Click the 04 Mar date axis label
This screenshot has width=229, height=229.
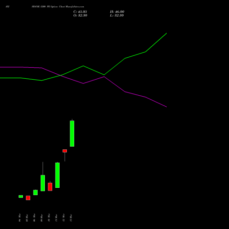coord(20,218)
